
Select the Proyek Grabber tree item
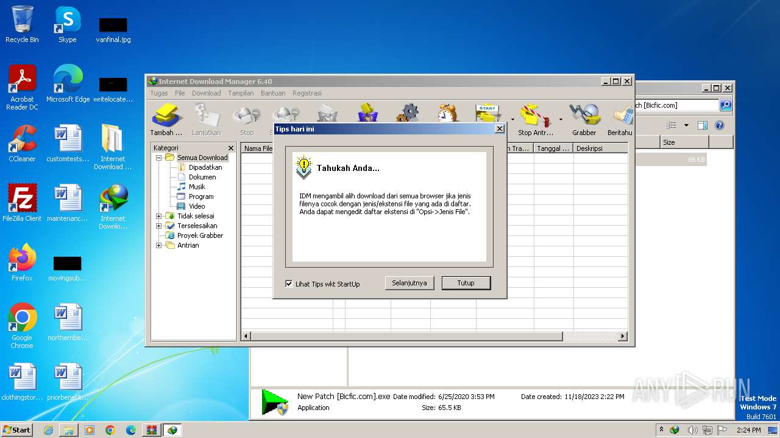pos(200,235)
